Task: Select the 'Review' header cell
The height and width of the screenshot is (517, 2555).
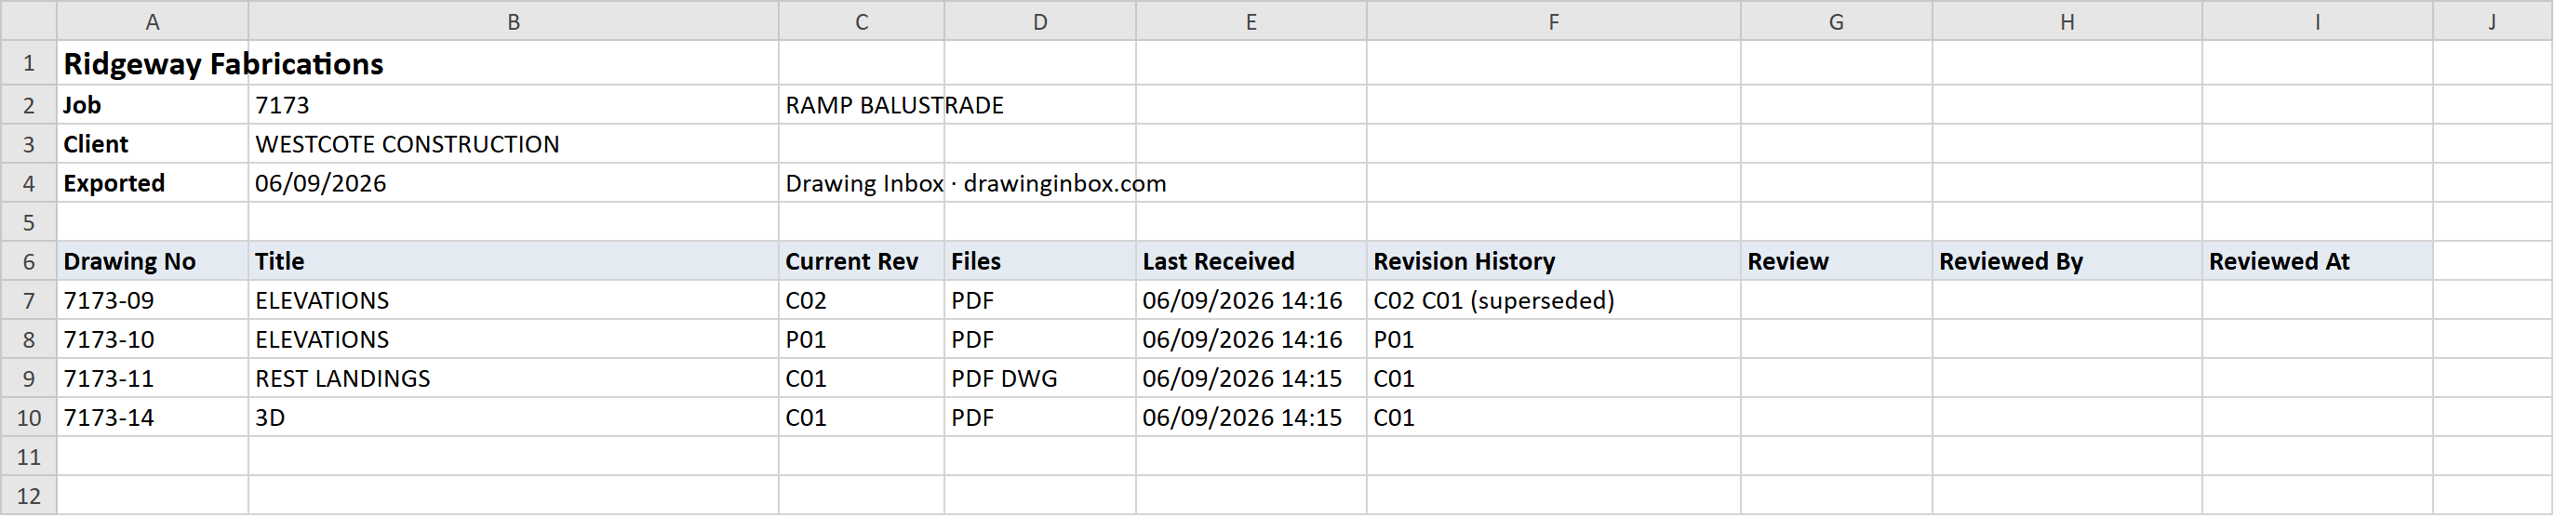Action: click(x=1837, y=261)
